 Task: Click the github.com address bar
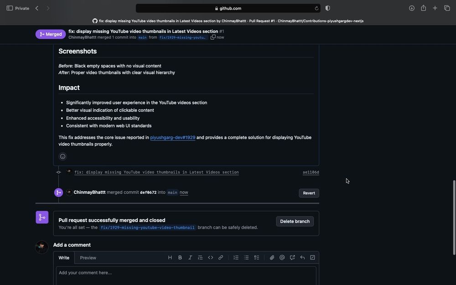[228, 8]
